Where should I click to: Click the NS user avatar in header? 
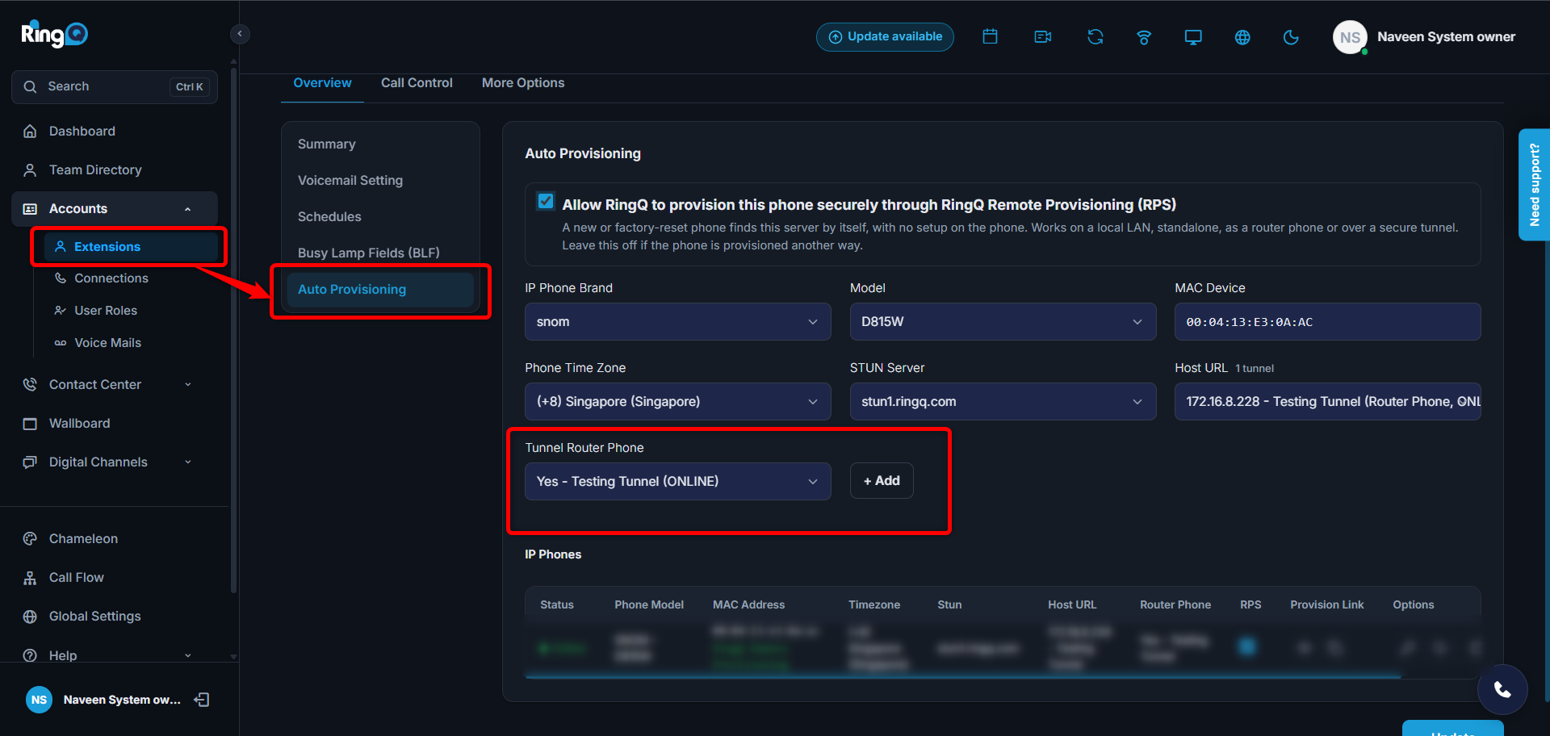click(1350, 37)
